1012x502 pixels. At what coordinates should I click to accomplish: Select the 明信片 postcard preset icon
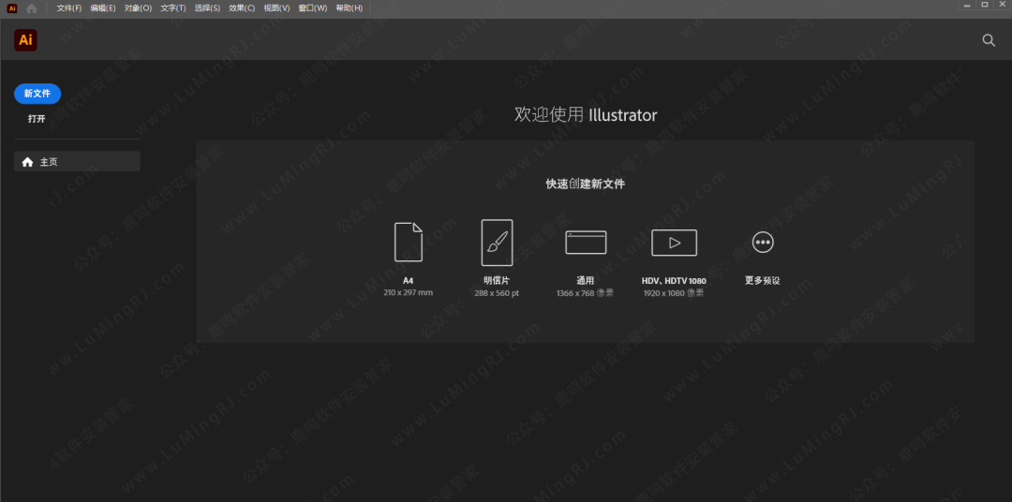coord(497,243)
